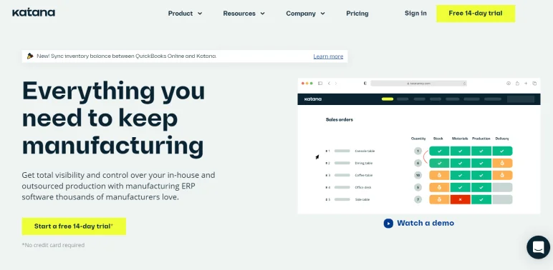
Task: Click Learn more in the announcement banner
Action: 328,56
